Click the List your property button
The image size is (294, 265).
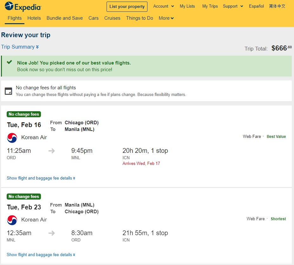[127, 7]
